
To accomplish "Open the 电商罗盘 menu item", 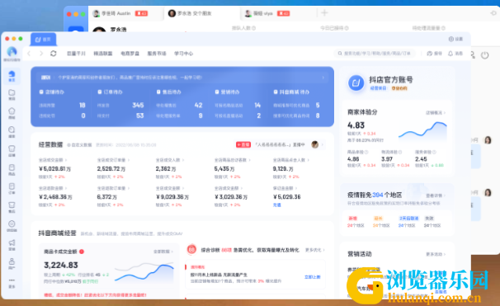I will (x=130, y=54).
